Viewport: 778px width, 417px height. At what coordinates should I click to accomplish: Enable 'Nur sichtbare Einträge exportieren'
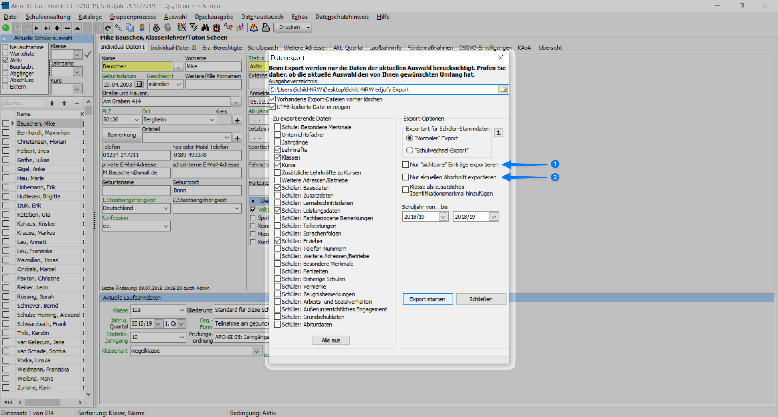(405, 164)
